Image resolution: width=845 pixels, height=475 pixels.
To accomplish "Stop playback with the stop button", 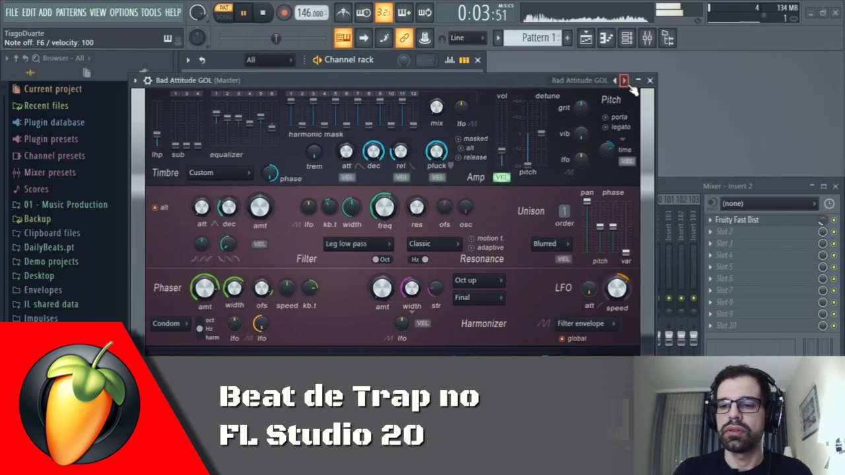I will (263, 13).
